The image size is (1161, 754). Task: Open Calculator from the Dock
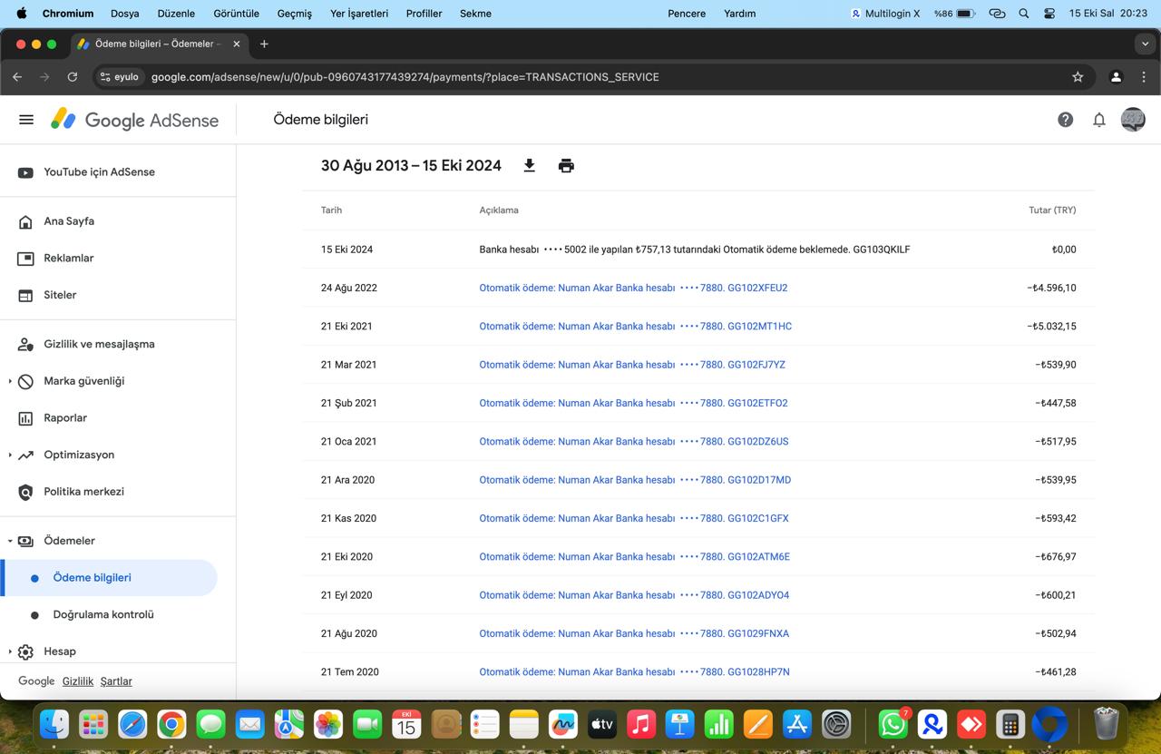point(1010,724)
